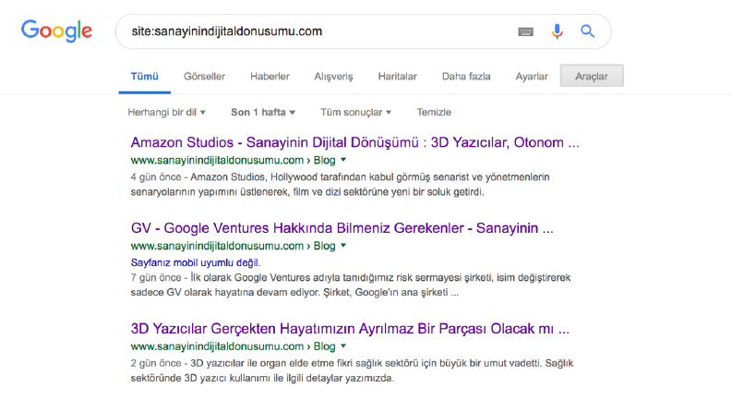Click the '4 gün önce' snippet text
732x412 pixels.
coord(156,177)
